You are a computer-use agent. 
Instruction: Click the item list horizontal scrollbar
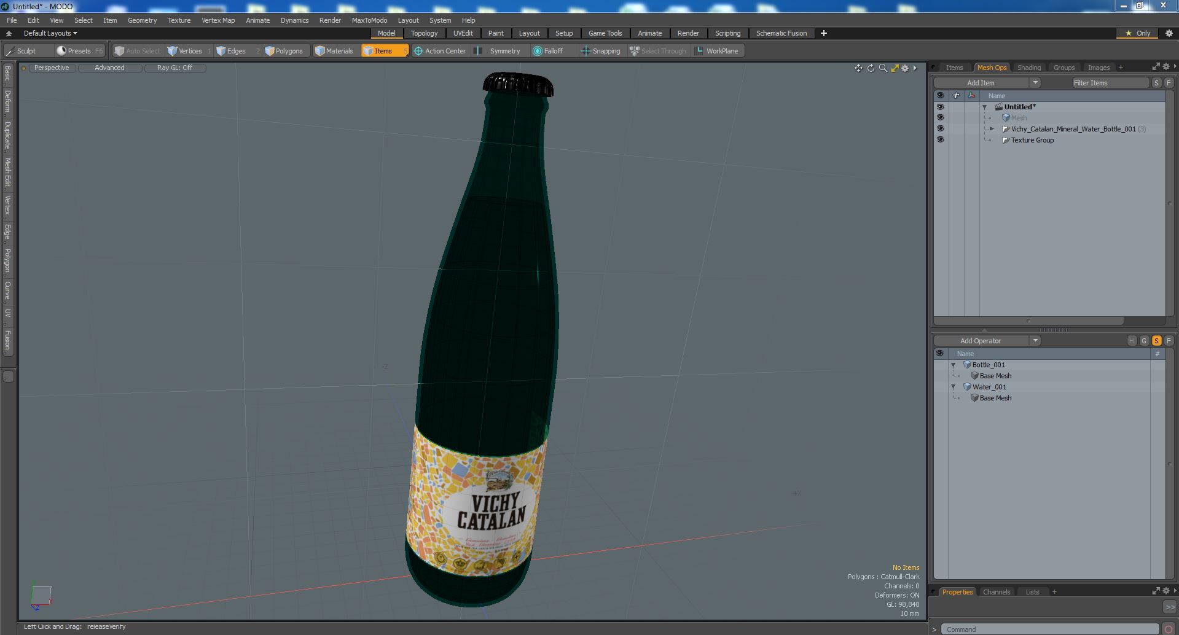1029,321
